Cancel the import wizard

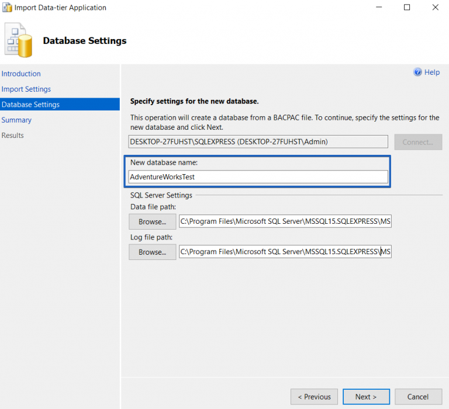417,397
